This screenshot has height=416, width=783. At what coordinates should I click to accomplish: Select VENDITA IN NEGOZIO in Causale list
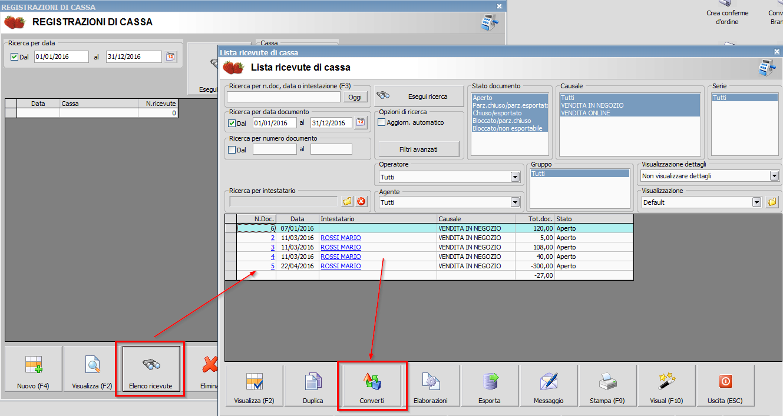tap(630, 105)
